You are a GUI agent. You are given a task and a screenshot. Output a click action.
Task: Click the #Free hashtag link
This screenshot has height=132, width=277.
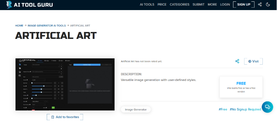click(223, 109)
